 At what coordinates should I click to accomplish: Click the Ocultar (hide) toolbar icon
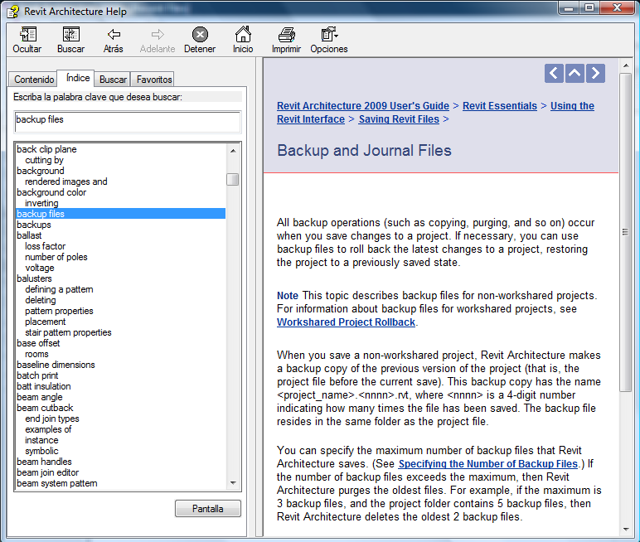point(27,40)
